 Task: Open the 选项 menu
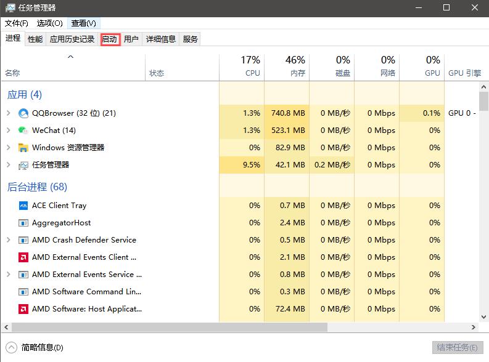[x=49, y=23]
